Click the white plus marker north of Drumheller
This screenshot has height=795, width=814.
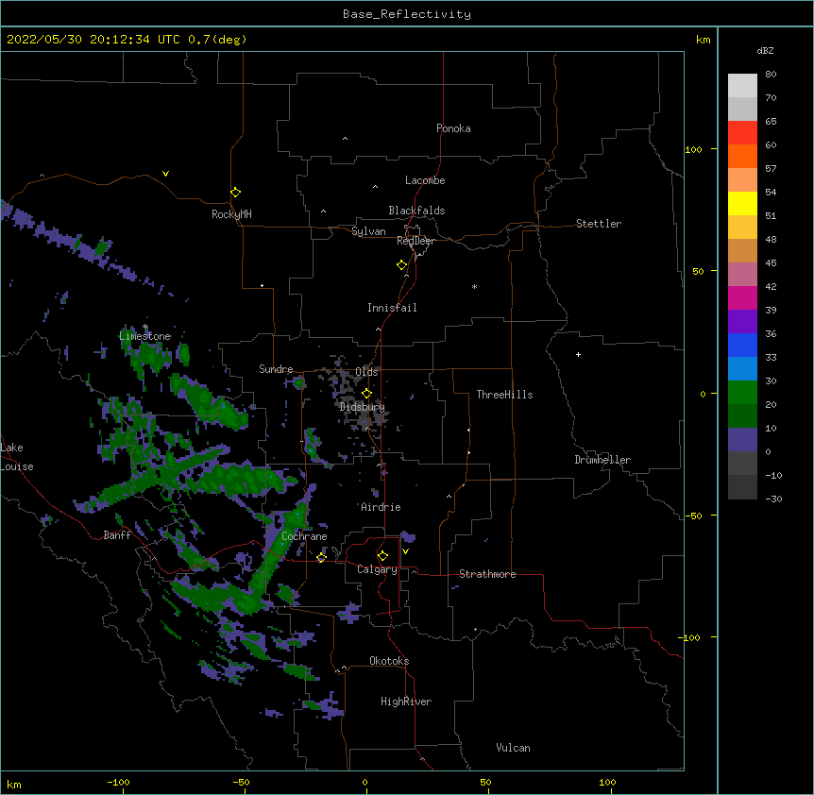click(578, 354)
